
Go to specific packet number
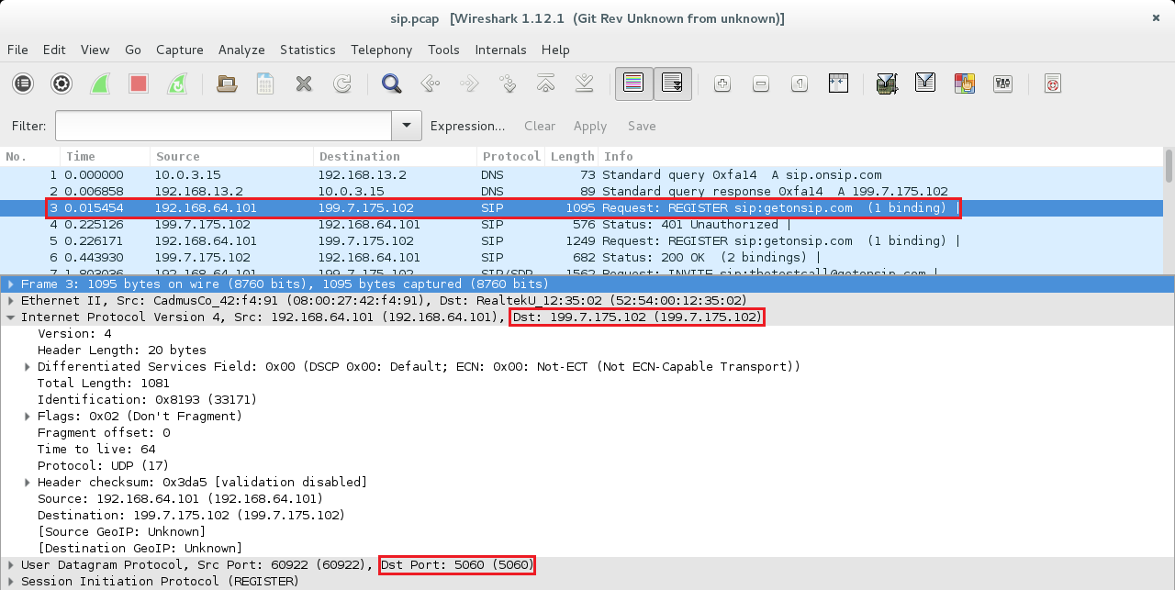coord(508,83)
